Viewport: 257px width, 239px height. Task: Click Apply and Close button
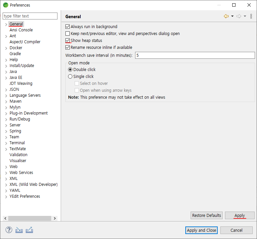[x=202, y=230]
